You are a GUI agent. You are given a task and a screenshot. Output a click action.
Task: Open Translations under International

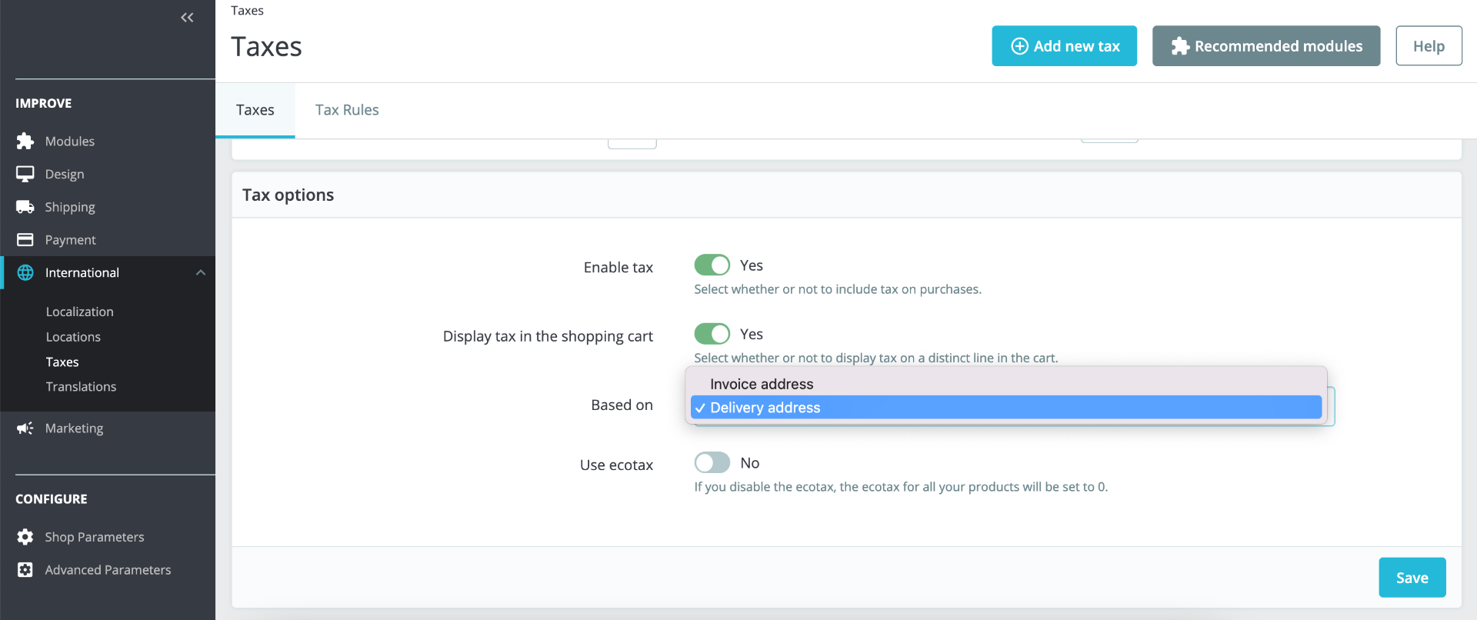pyautogui.click(x=81, y=387)
